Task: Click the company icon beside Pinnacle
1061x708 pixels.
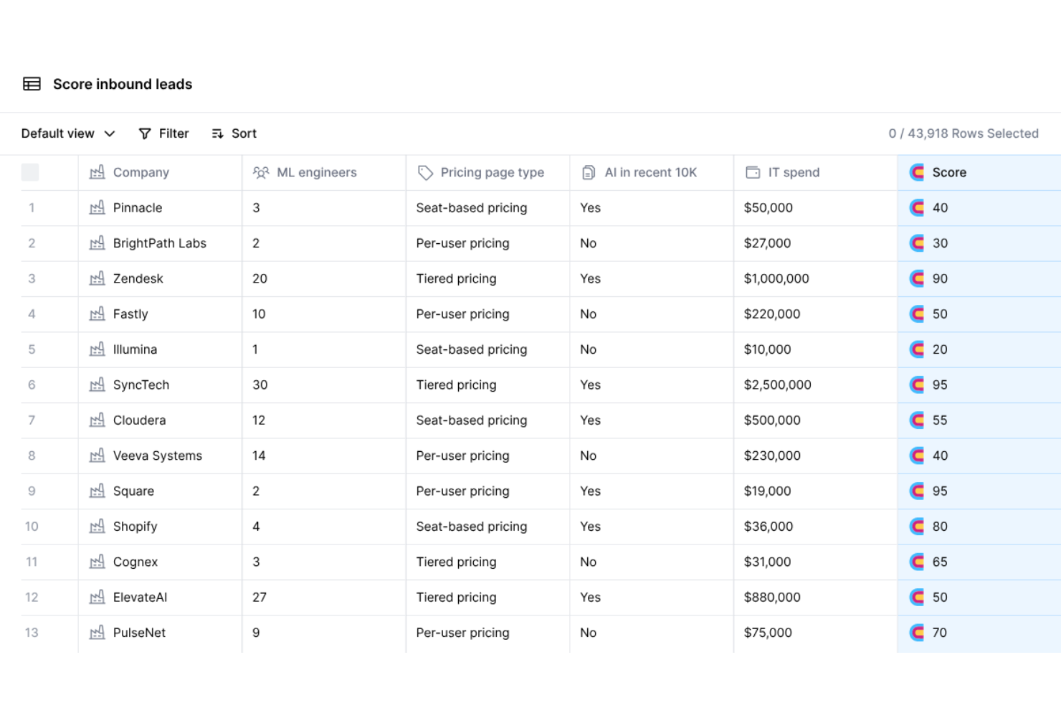Action: (97, 208)
